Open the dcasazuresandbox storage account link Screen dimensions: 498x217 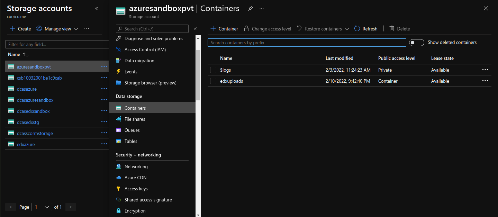tap(35, 100)
